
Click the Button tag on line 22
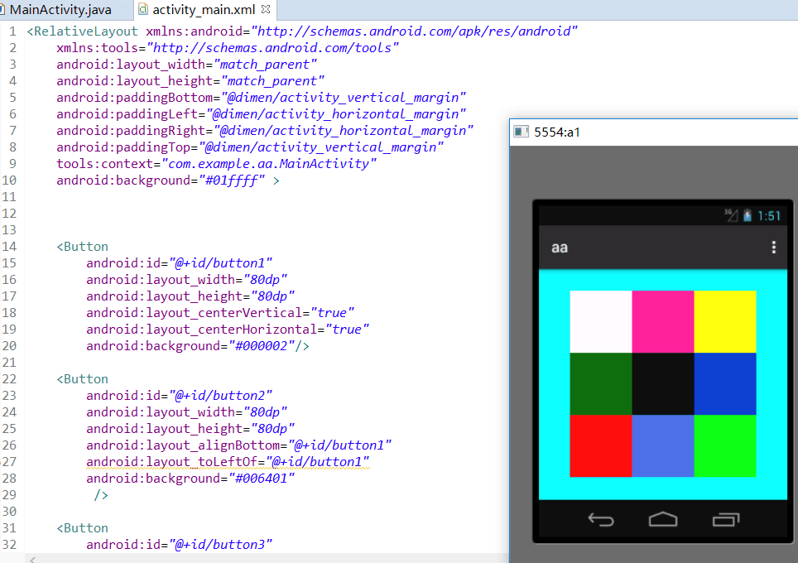[83, 379]
